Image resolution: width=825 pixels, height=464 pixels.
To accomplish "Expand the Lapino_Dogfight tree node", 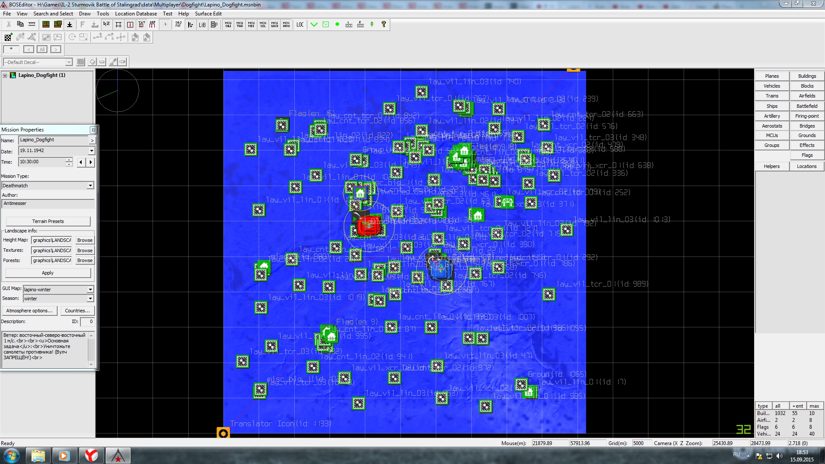I will 5,75.
